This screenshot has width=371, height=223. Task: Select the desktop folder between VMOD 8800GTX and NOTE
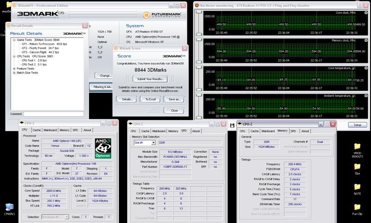[357, 169]
